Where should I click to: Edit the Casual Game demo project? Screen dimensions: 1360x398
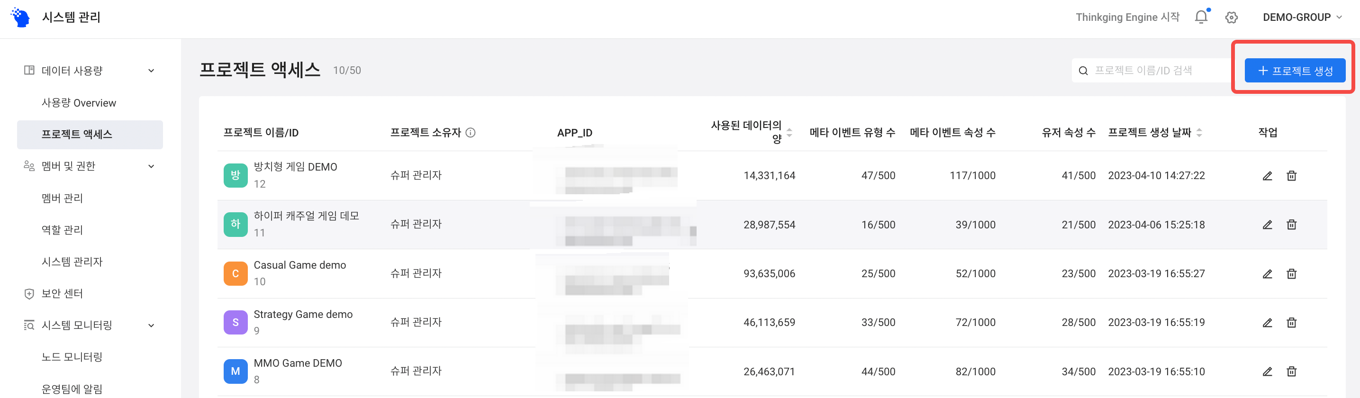click(1267, 274)
